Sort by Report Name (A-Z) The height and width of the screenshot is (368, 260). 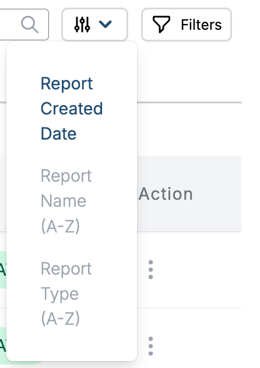(66, 201)
